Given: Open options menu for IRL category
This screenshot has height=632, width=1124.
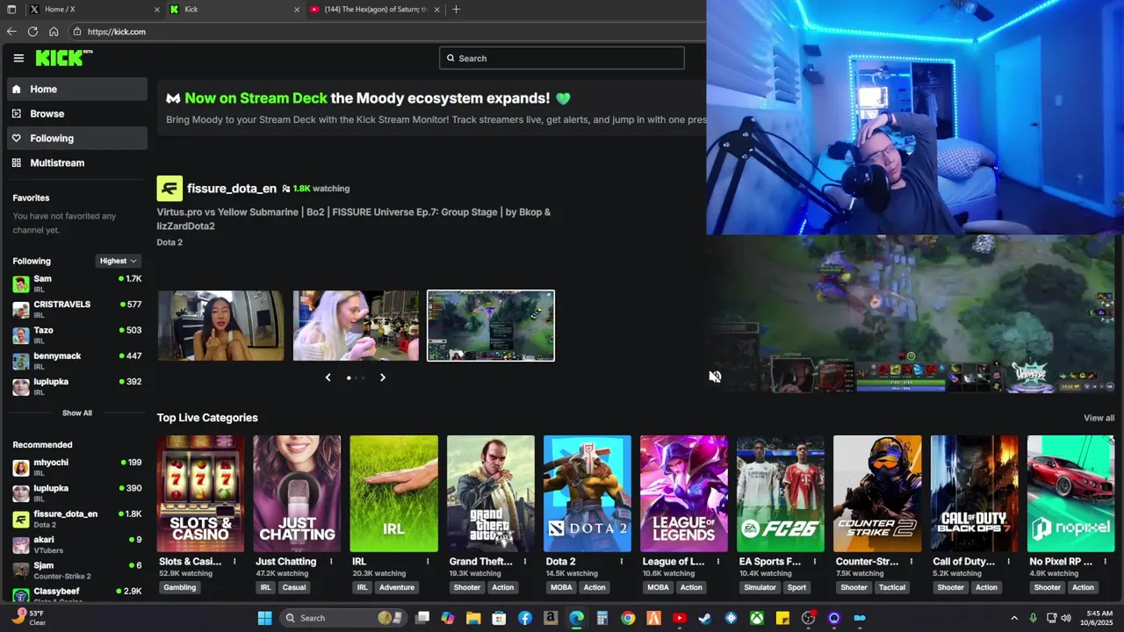Looking at the screenshot, I should pyautogui.click(x=428, y=562).
